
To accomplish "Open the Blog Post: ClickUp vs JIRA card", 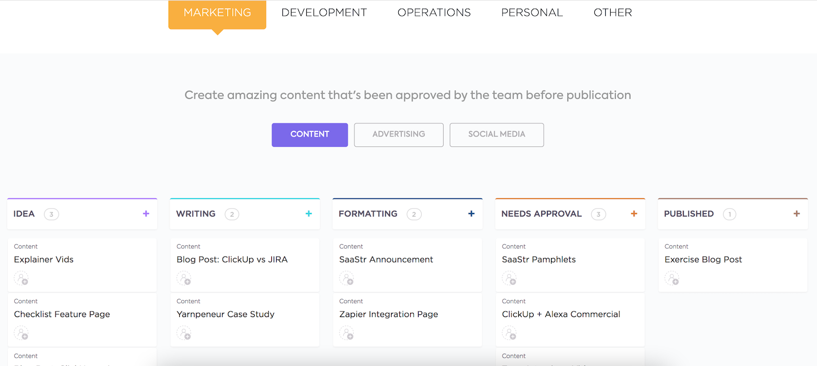I will tap(245, 265).
